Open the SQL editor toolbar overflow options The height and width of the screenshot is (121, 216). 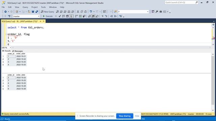tap(124, 17)
